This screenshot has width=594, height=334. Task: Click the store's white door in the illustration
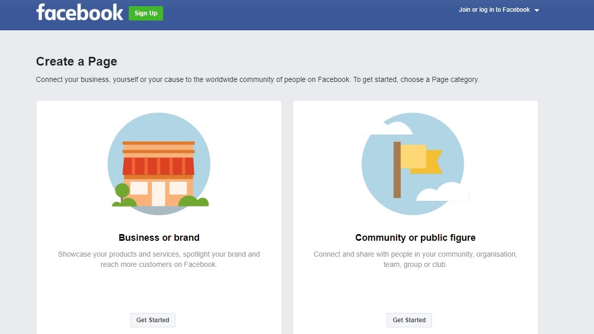coord(159,194)
